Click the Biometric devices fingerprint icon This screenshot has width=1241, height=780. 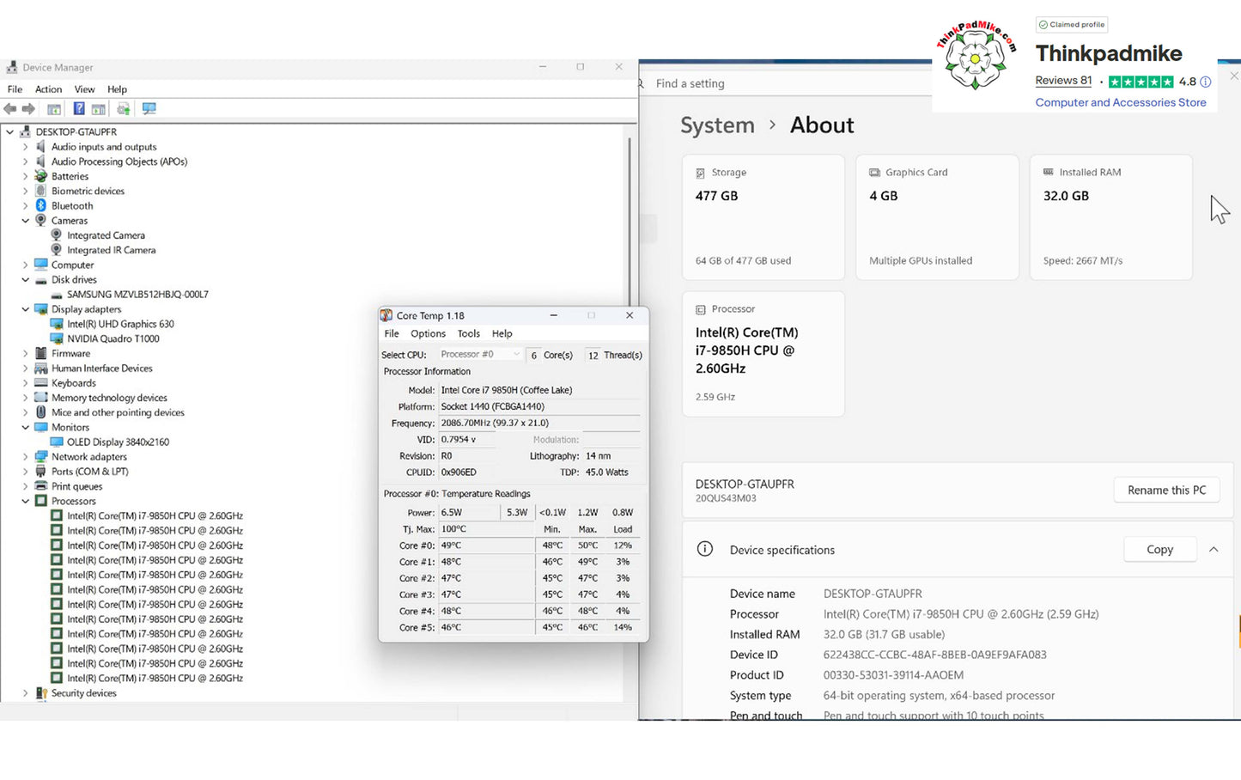coord(40,191)
